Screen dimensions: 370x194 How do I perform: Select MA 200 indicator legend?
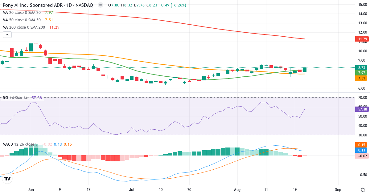31,27
